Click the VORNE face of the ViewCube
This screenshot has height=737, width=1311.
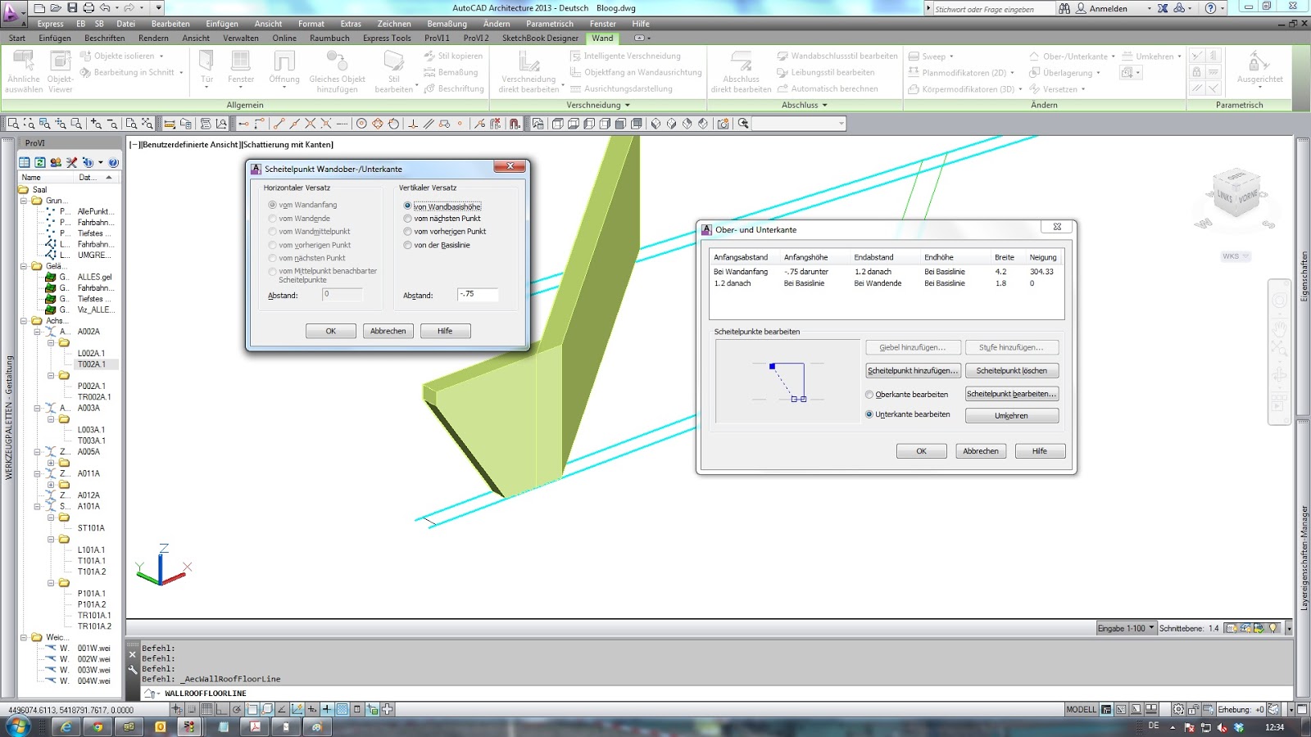coord(1247,197)
